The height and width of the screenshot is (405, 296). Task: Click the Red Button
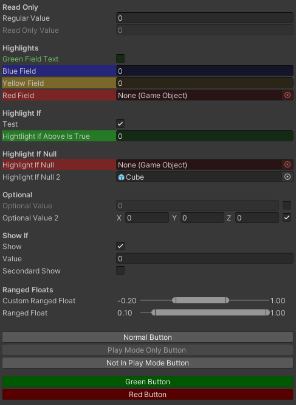click(148, 395)
